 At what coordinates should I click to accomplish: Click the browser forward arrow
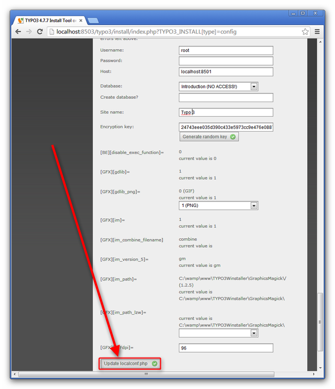click(x=29, y=32)
